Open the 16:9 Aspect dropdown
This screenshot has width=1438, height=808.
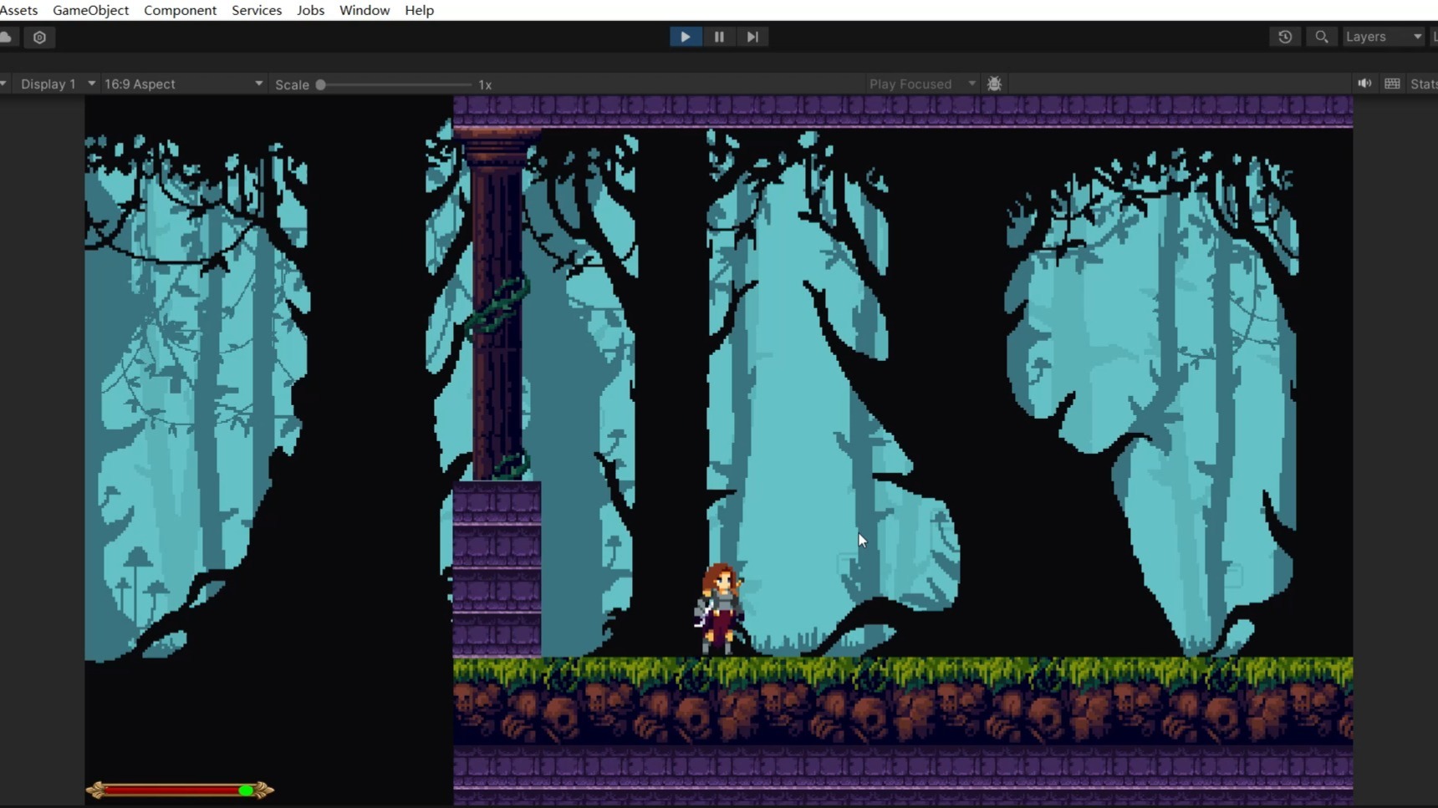point(183,84)
